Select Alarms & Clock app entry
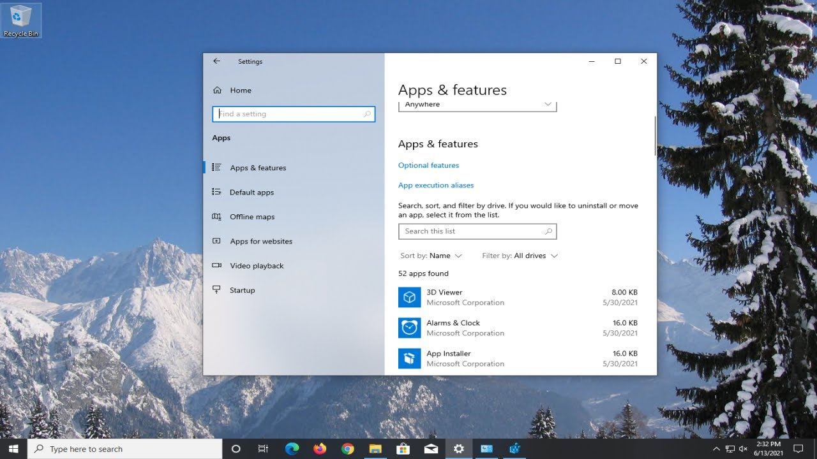817x459 pixels. (x=518, y=328)
